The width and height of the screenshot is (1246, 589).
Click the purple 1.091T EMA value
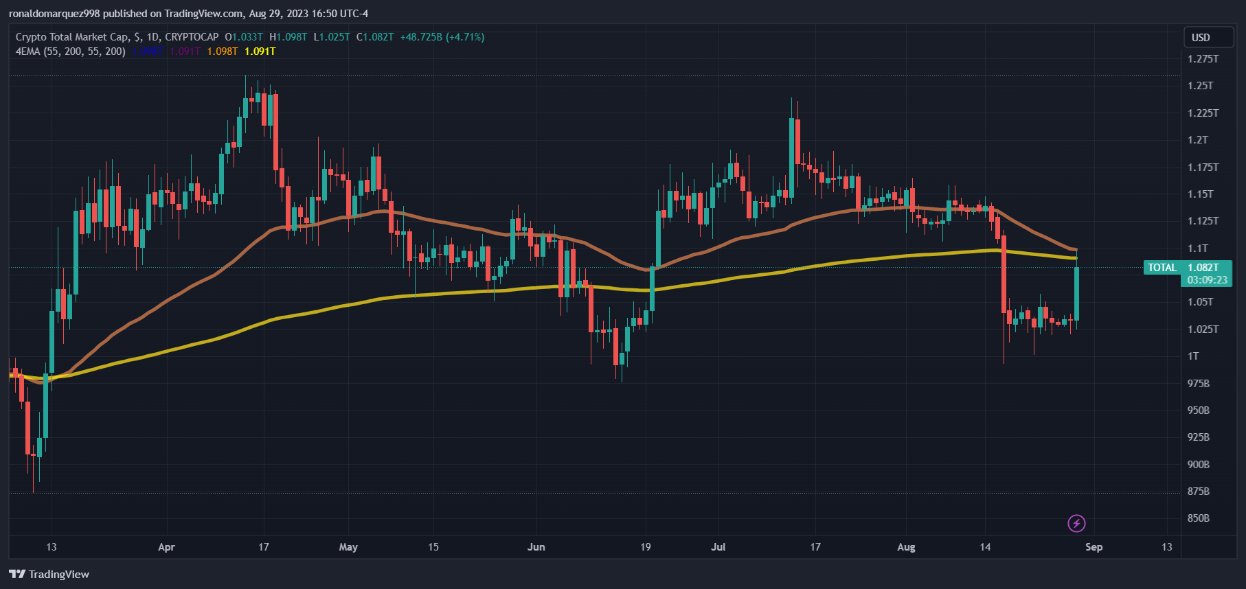[185, 51]
